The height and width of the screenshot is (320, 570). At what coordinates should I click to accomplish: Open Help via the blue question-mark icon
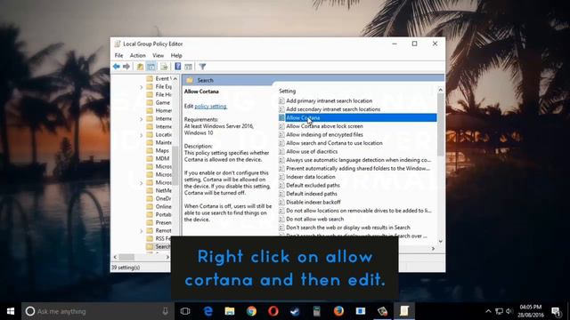pyautogui.click(x=178, y=66)
